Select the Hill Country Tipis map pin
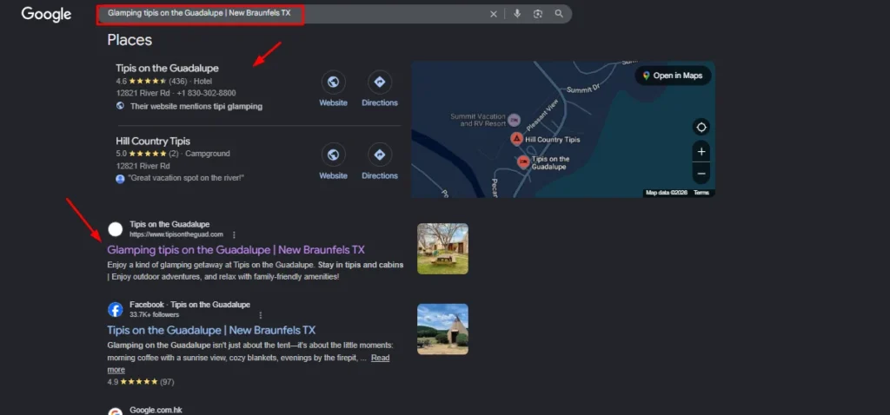 (516, 139)
